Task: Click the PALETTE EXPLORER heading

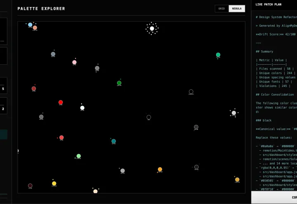Action: click(x=41, y=9)
